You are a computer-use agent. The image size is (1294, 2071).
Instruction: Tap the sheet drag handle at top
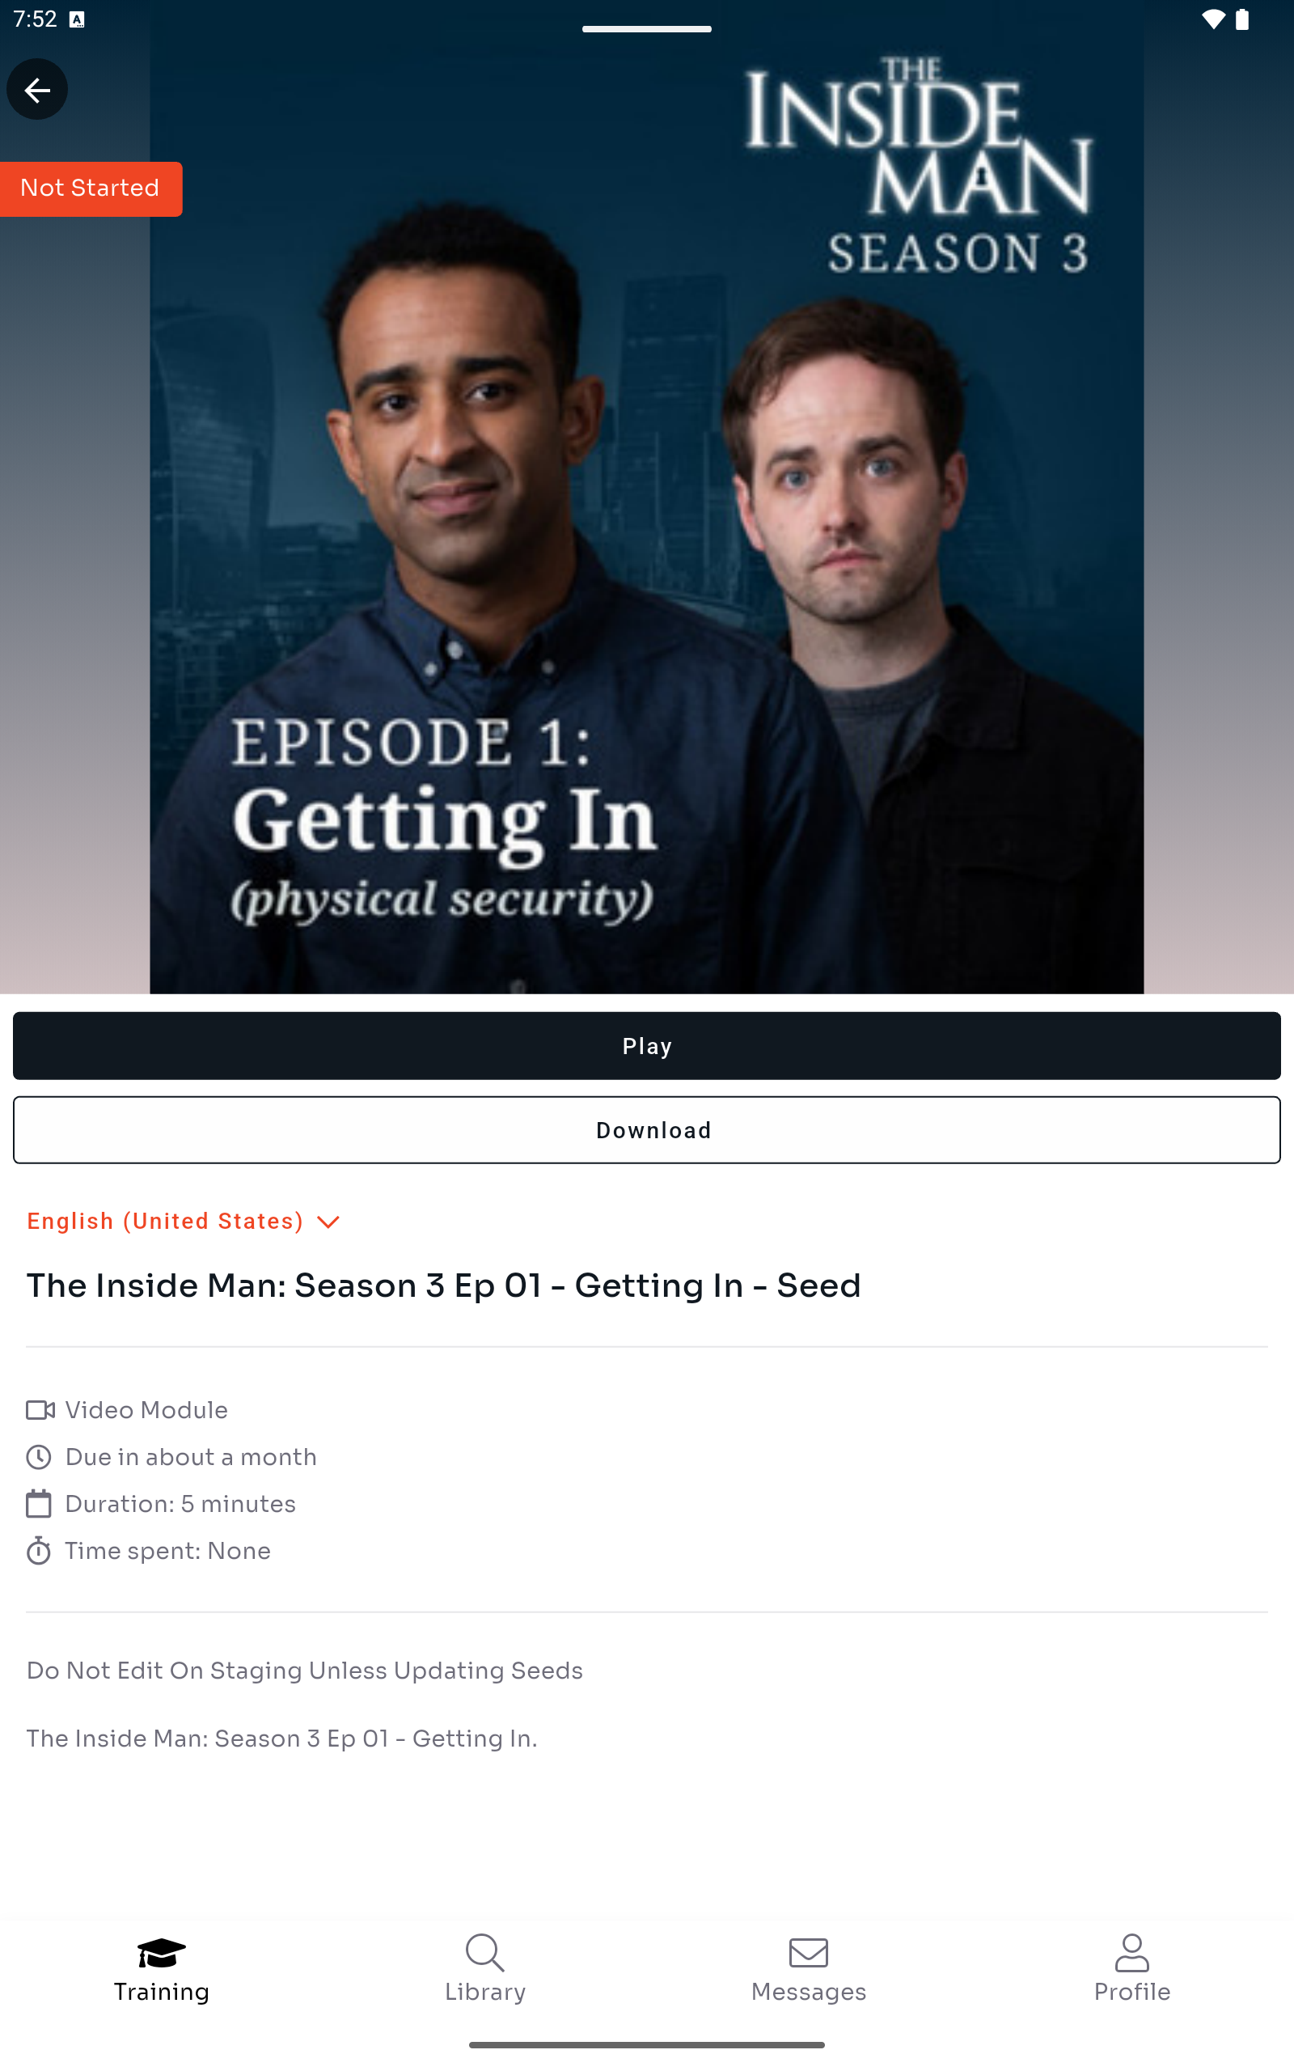click(x=647, y=29)
